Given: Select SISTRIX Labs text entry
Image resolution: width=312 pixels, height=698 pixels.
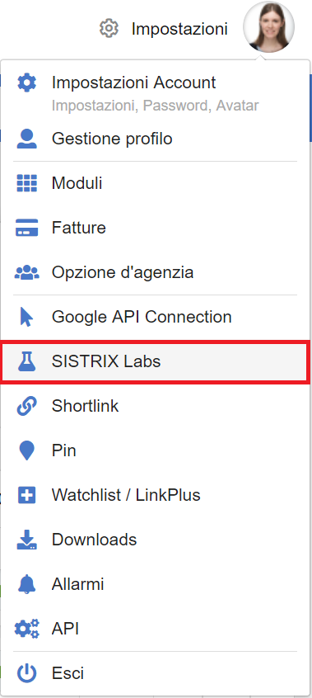Looking at the screenshot, I should coord(106,361).
